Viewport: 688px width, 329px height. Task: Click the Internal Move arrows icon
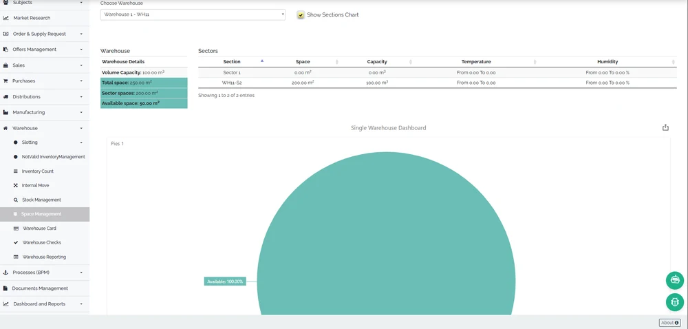coord(16,186)
